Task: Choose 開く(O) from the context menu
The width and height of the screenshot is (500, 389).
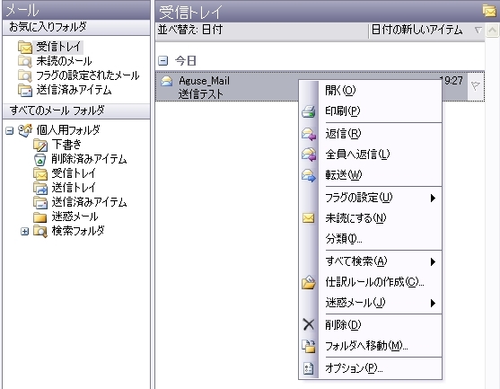Action: 370,91
